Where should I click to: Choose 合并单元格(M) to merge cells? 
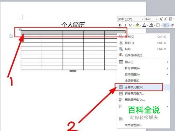[x=143, y=87]
